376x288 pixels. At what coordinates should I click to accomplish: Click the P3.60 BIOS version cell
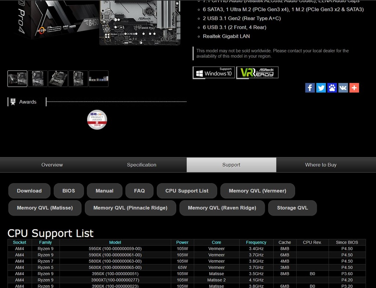(x=347, y=274)
